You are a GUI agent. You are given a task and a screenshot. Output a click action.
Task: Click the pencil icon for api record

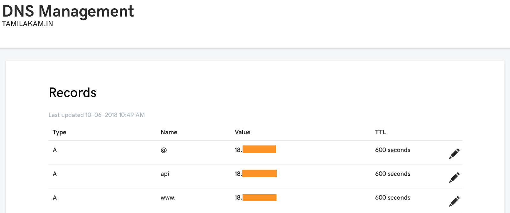(x=454, y=178)
